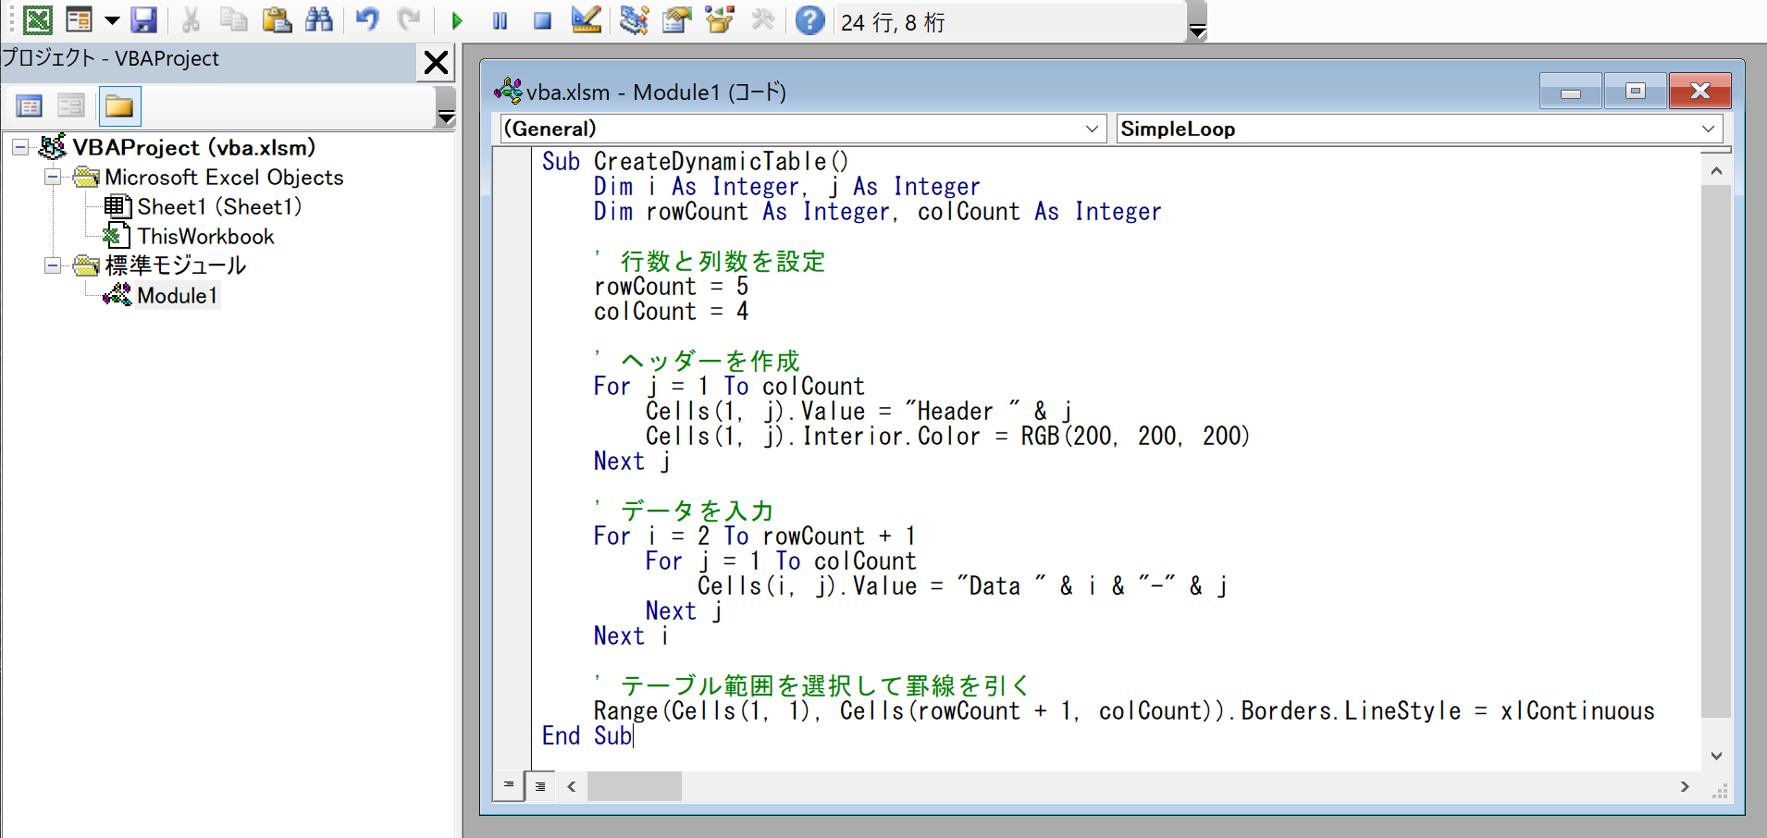Run the CreateDynamicTable macro
This screenshot has width=1767, height=838.
click(x=458, y=20)
